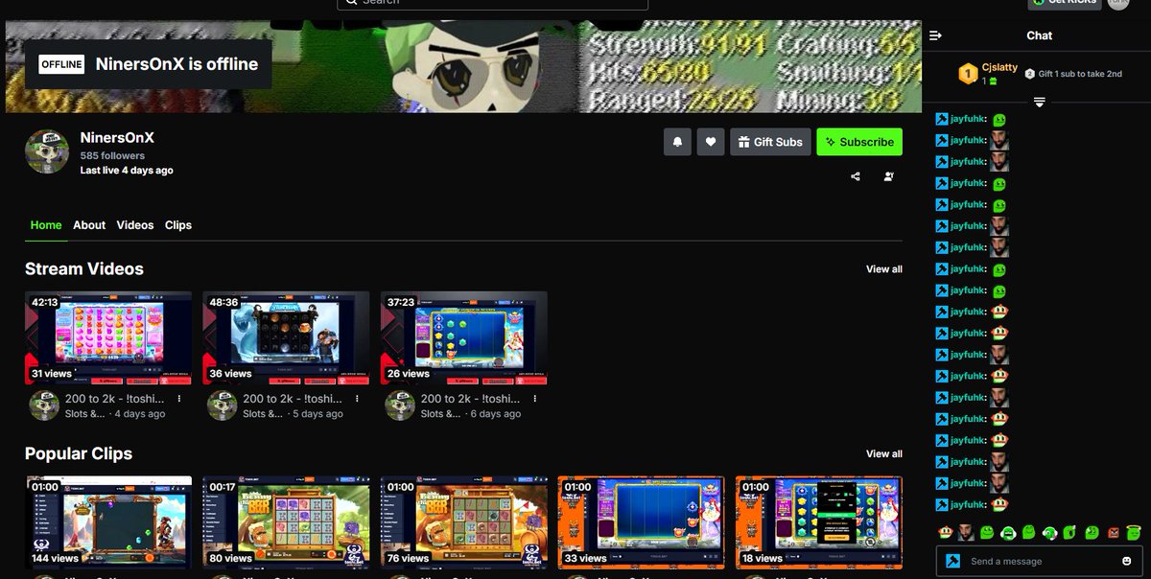Image resolution: width=1151 pixels, height=579 pixels.
Task: Open options menu for the 4 days ago video
Action: pyautogui.click(x=179, y=398)
